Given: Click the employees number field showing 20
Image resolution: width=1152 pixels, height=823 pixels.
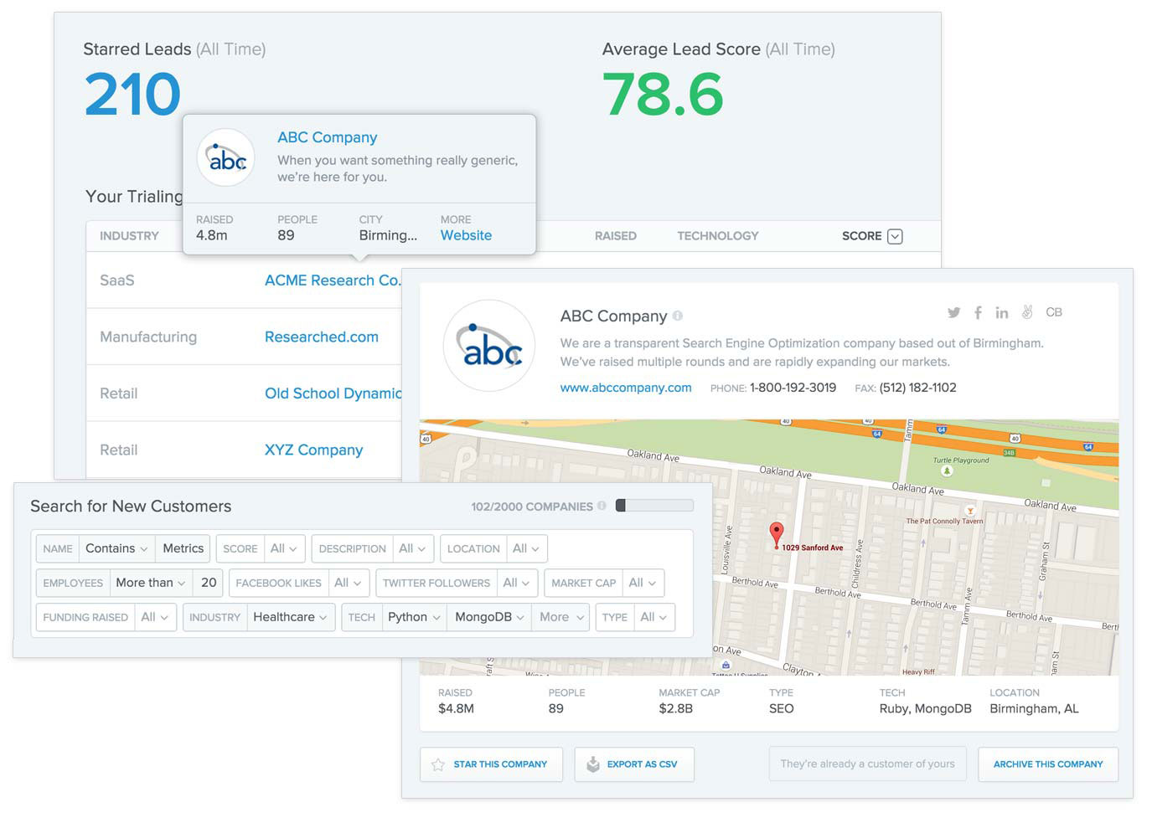Looking at the screenshot, I should pos(209,583).
